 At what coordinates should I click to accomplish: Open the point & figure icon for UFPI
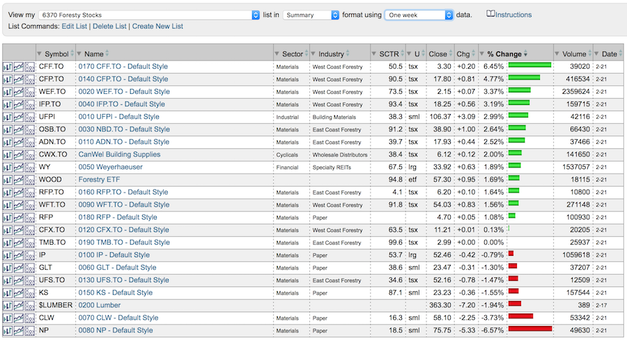[30, 117]
